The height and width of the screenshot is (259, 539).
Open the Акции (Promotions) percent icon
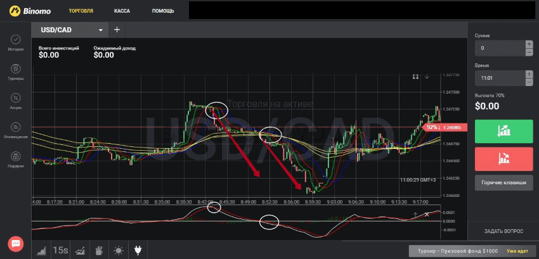pos(16,99)
